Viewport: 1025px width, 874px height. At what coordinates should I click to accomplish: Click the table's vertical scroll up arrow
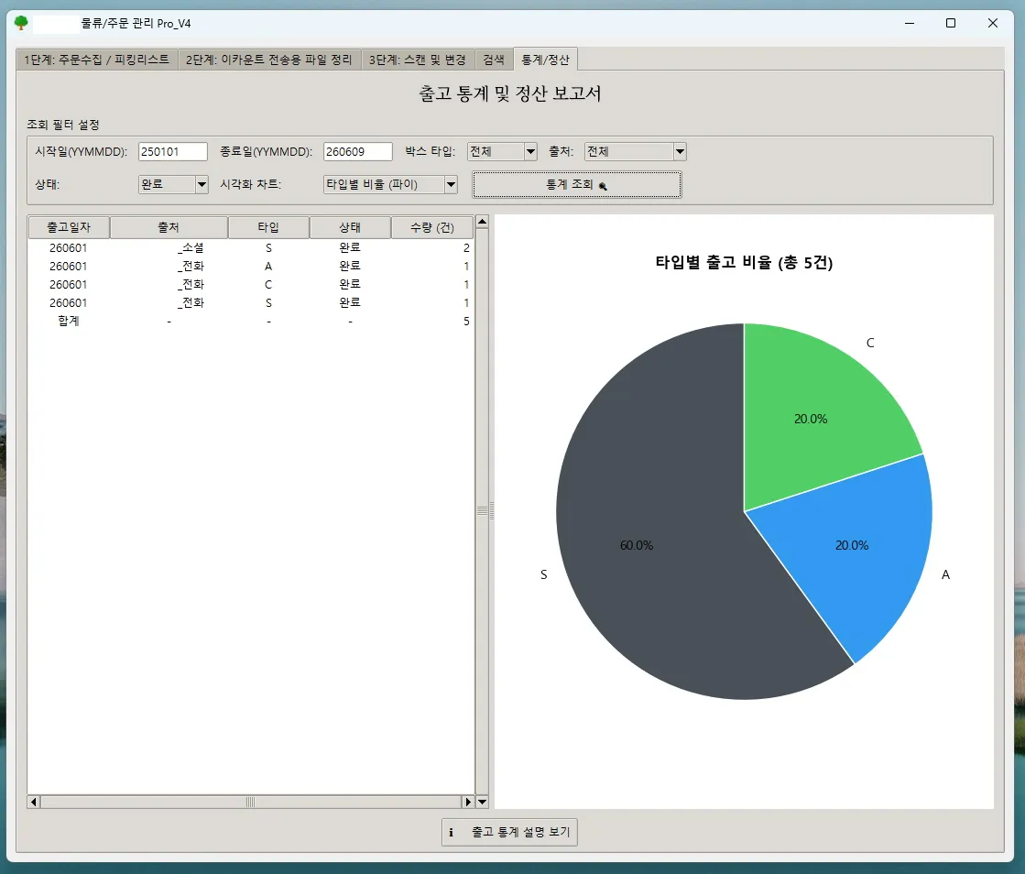click(482, 222)
